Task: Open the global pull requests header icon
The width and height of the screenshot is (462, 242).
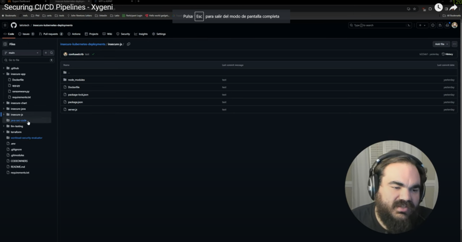Action: (x=440, y=25)
